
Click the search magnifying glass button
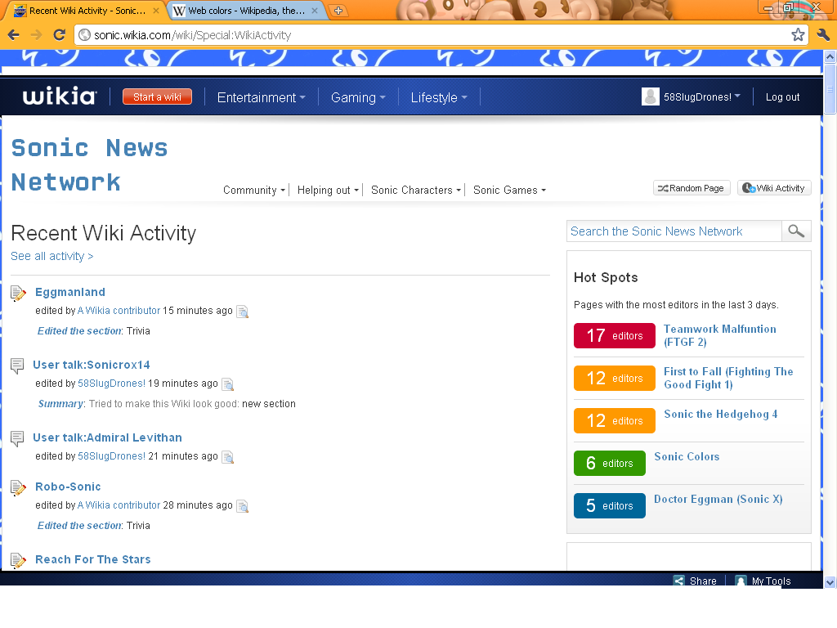point(796,231)
